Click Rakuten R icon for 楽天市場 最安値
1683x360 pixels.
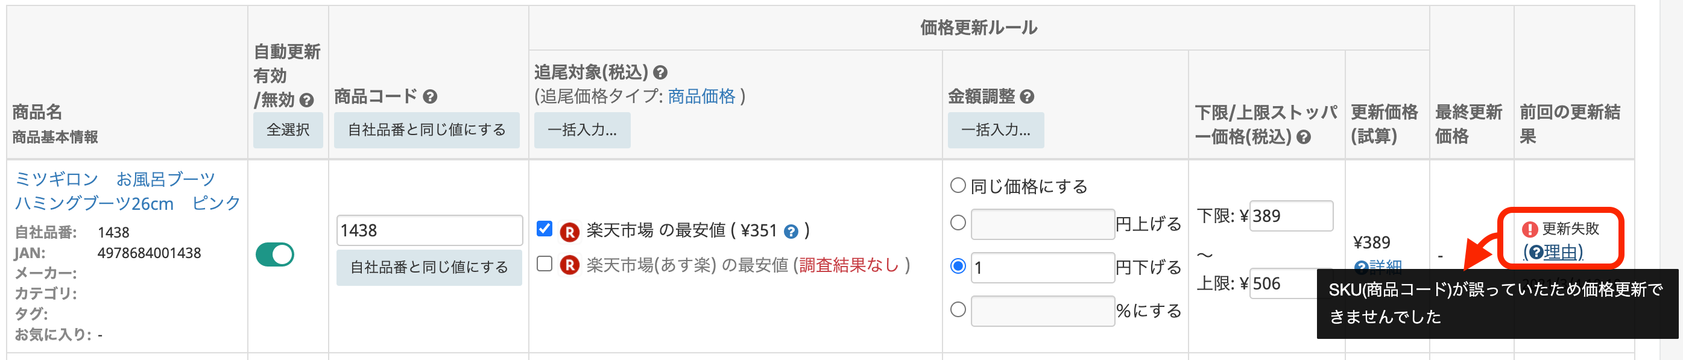tap(570, 232)
